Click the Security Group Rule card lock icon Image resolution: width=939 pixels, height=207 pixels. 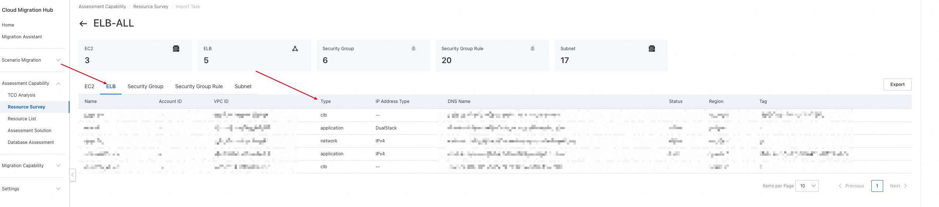533,48
